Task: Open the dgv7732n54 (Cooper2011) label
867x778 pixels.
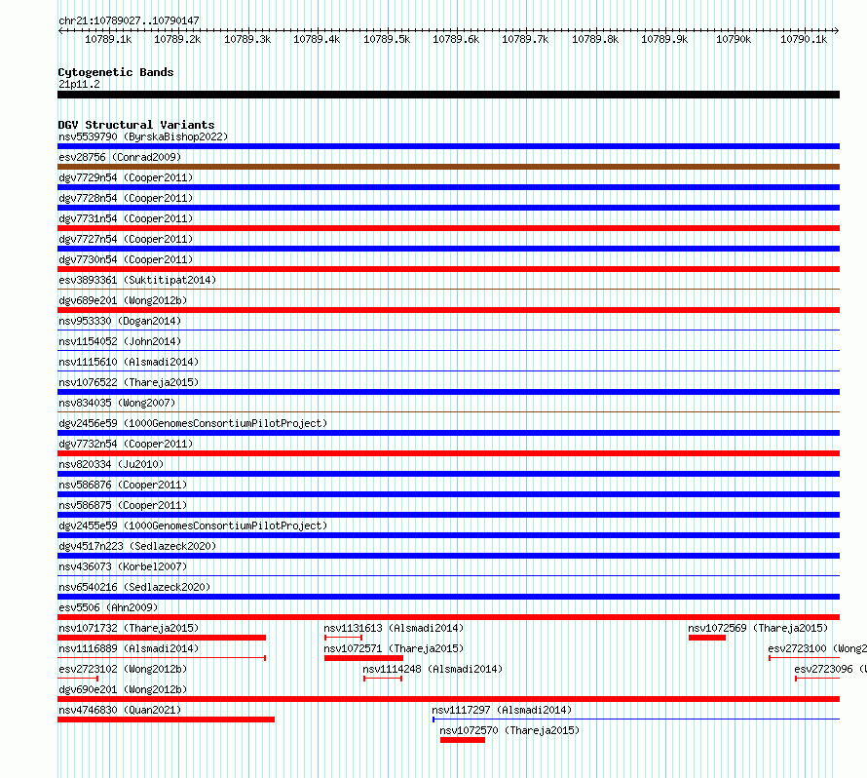Action: point(126,444)
